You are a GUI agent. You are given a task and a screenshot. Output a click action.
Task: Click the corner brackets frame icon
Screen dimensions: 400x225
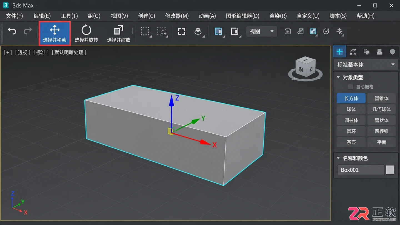(x=182, y=31)
